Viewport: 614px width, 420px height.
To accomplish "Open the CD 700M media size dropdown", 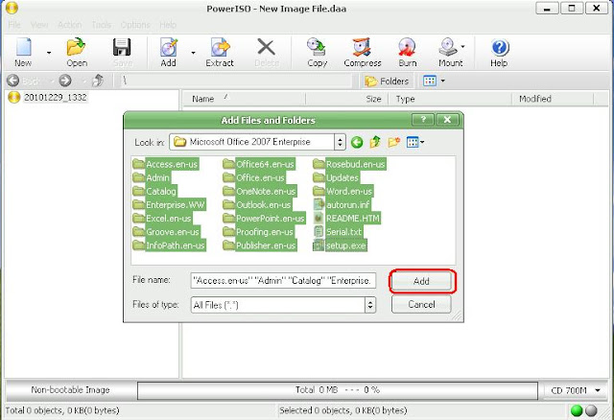I will pos(576,390).
